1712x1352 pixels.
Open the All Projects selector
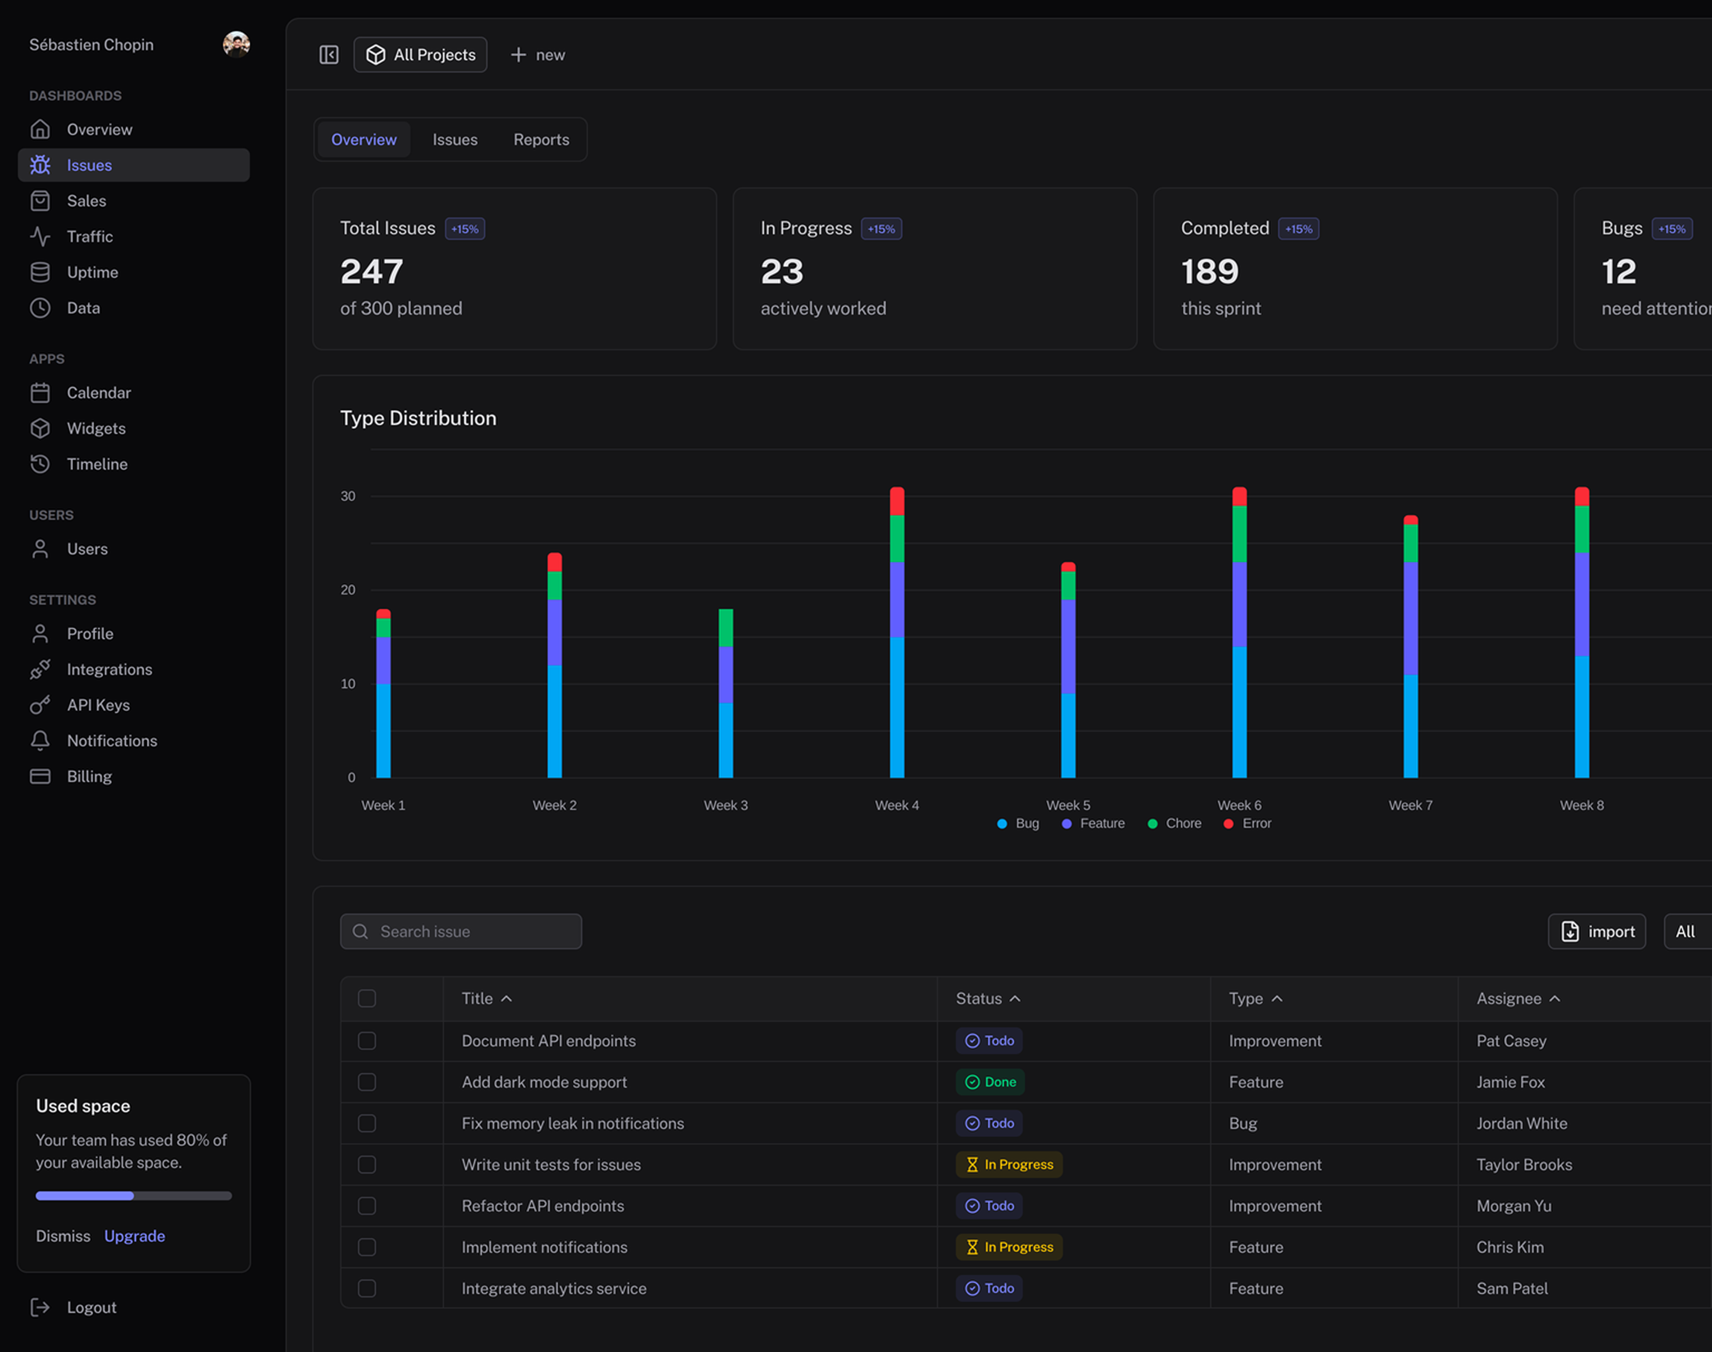[x=420, y=55]
